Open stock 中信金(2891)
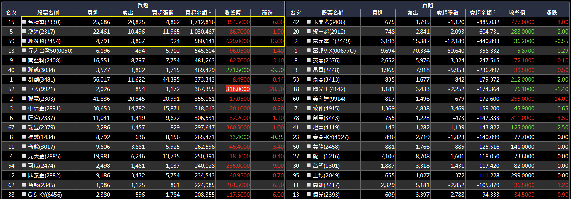Viewport: 571px width, 199px height. (x=44, y=108)
